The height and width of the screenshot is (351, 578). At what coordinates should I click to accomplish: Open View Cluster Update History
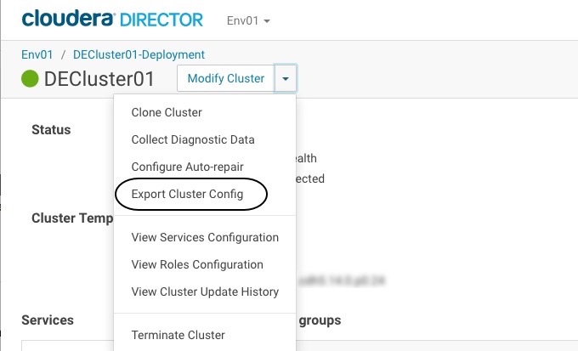coord(205,292)
